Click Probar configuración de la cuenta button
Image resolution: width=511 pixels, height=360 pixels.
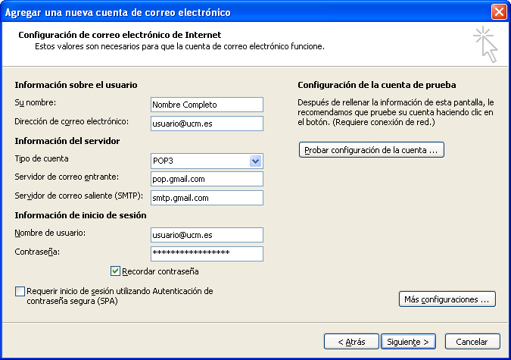[372, 150]
